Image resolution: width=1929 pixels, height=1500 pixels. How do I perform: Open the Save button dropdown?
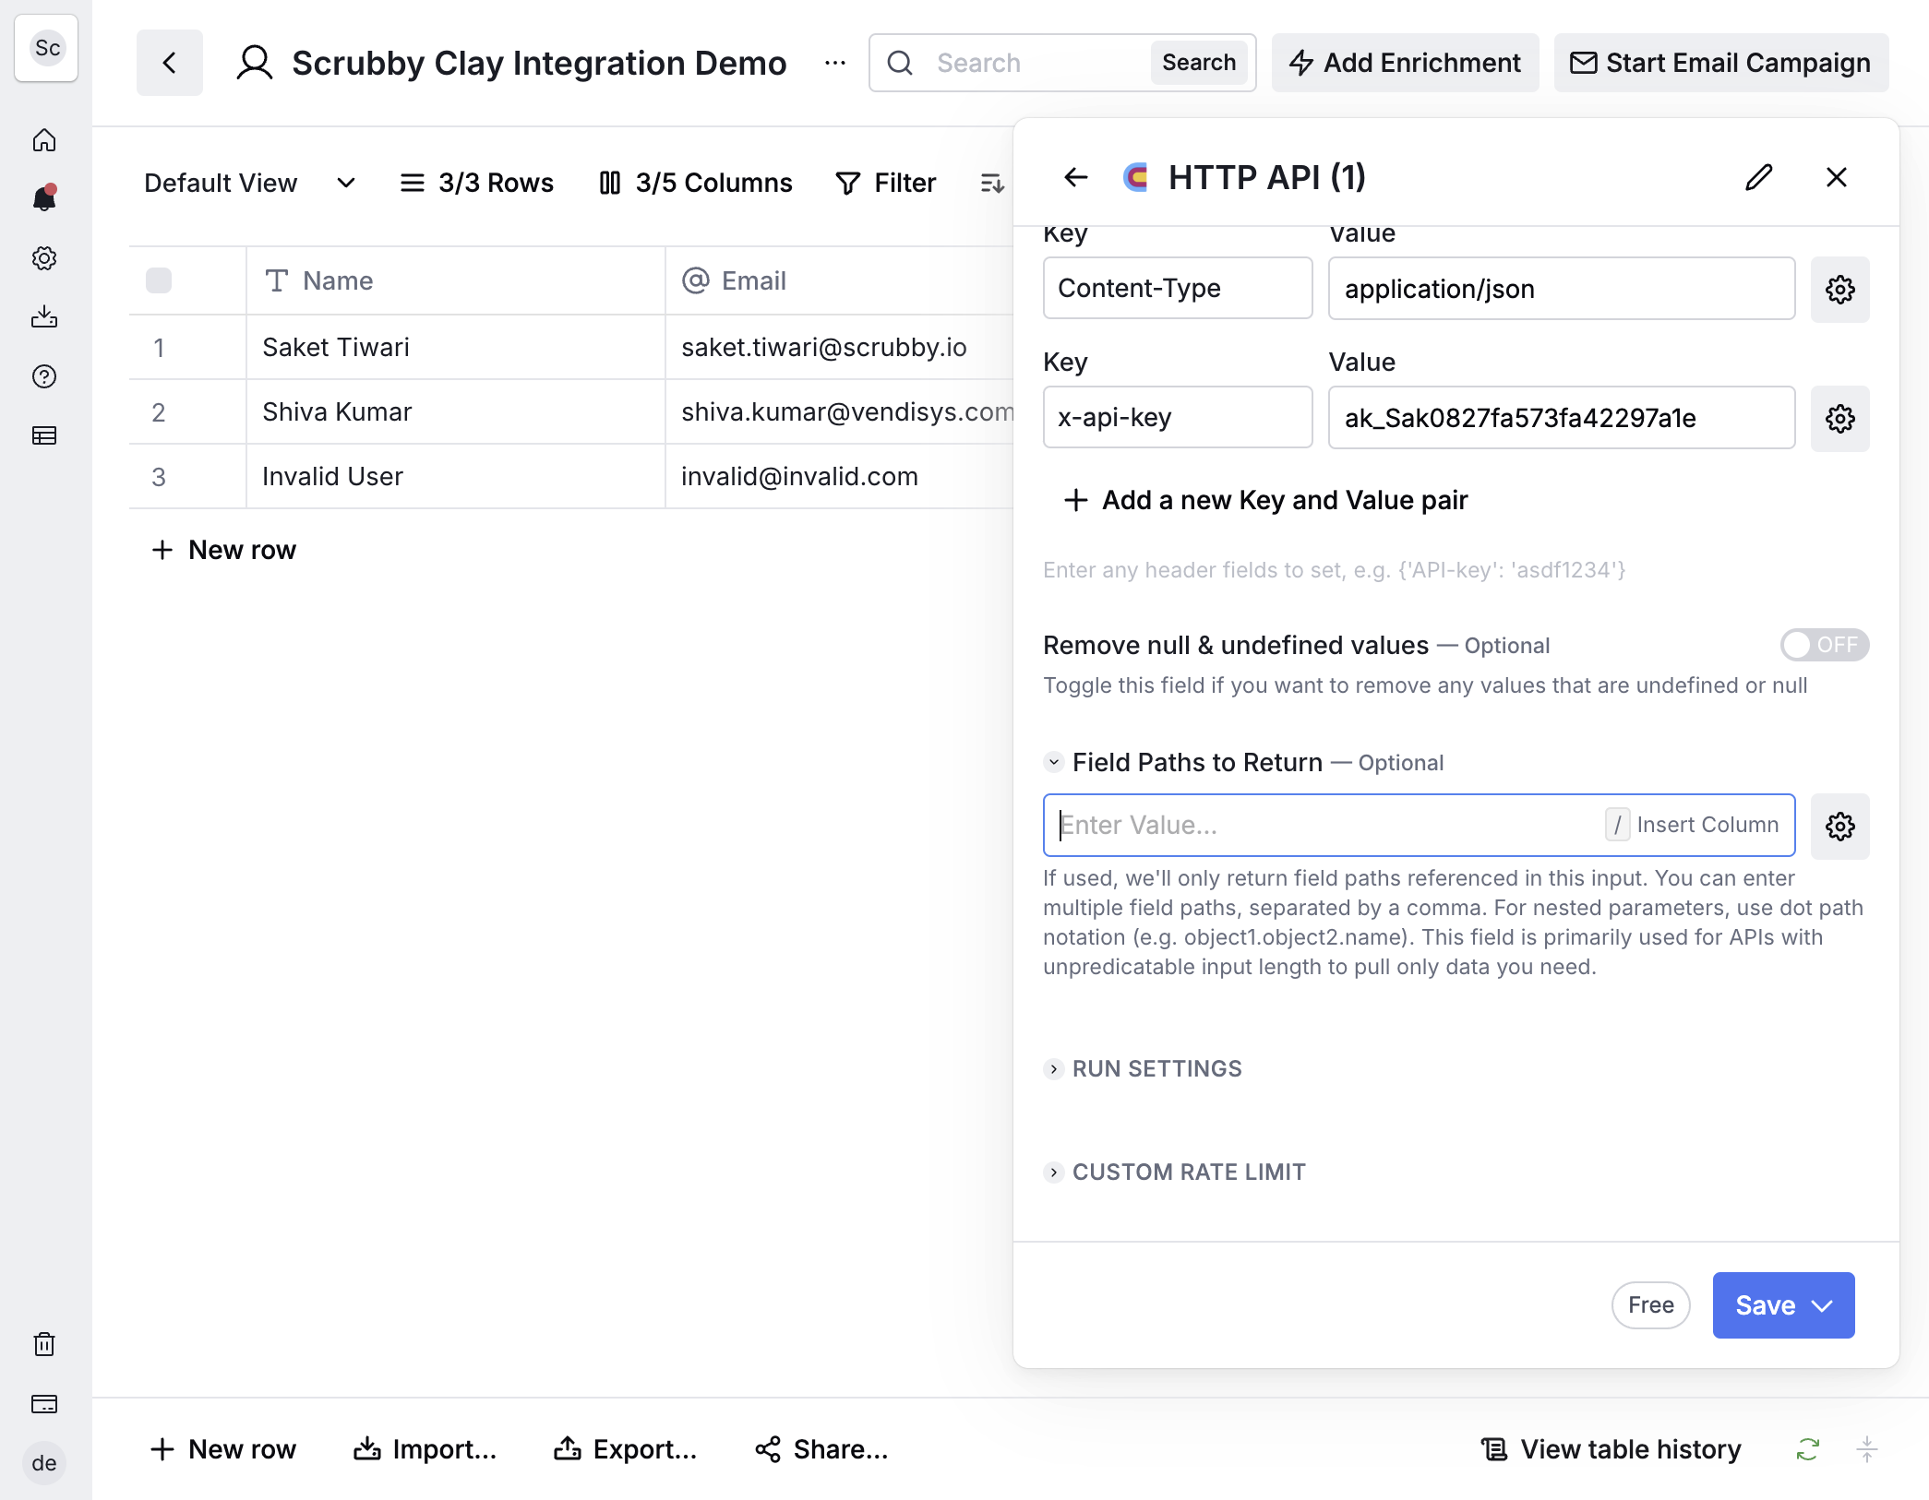pos(1822,1305)
